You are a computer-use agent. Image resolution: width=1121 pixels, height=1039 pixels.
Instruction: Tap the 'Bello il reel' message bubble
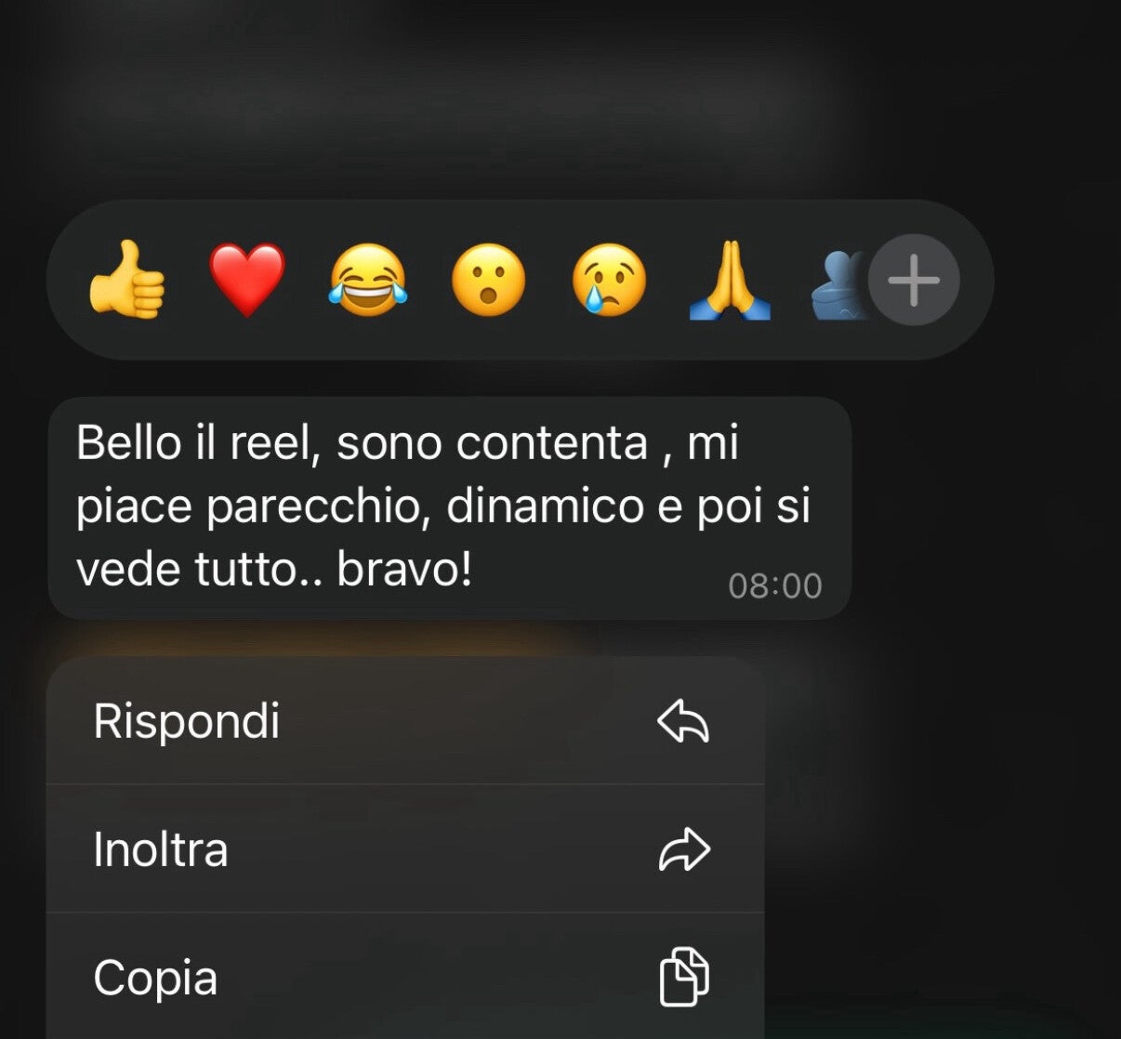450,507
